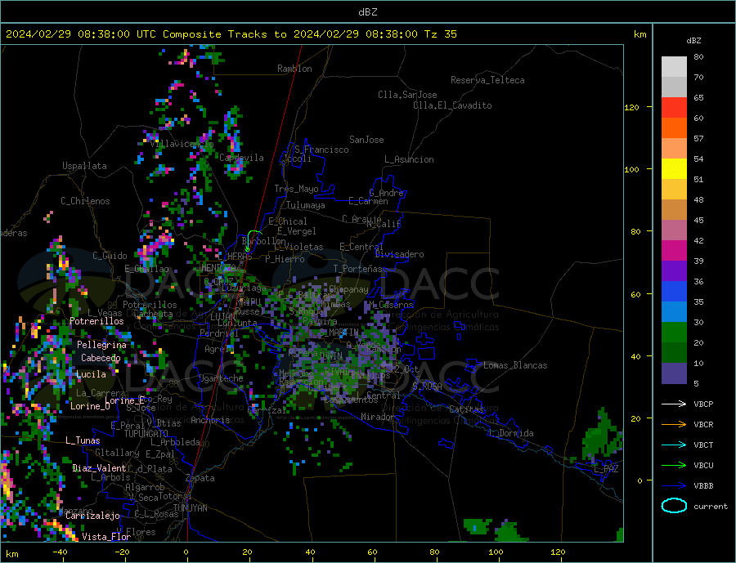Click the 'Carrizalejo' station label
The height and width of the screenshot is (563, 736).
click(92, 516)
